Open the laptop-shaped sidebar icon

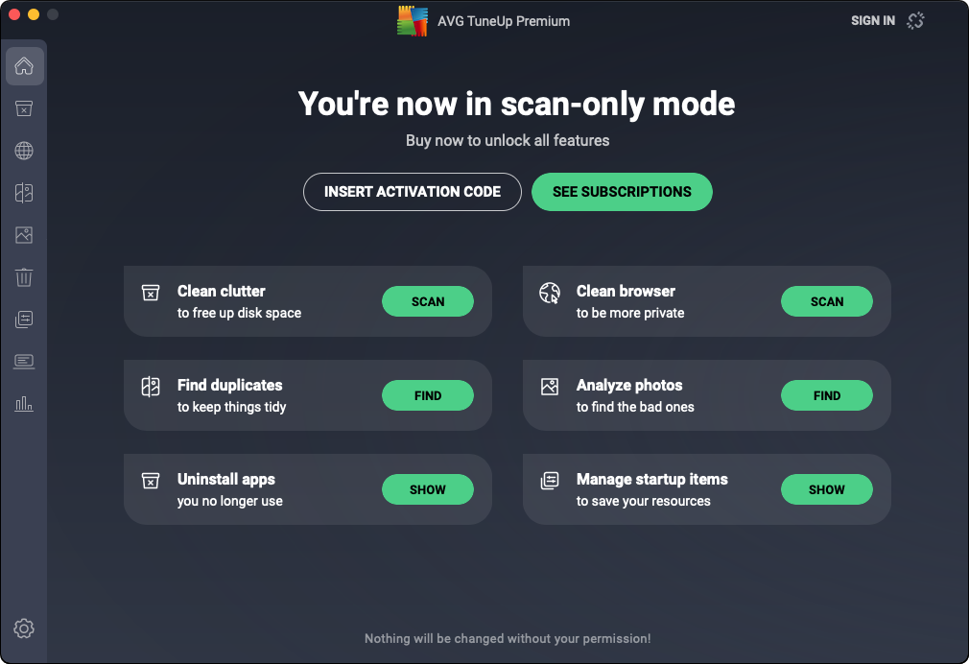(24, 362)
